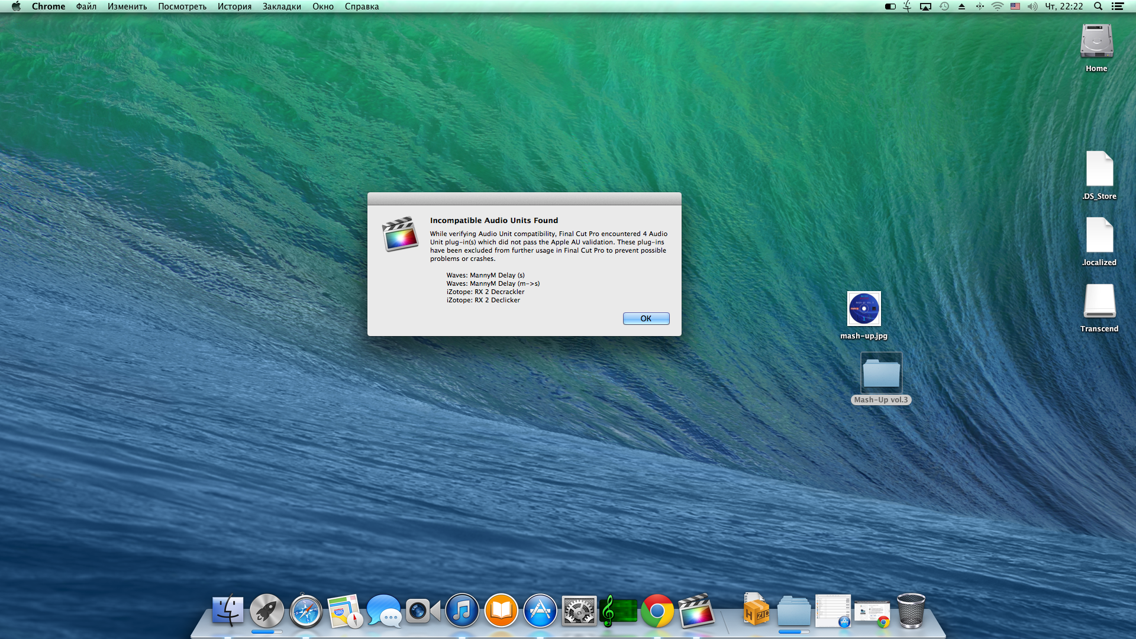Open the Trash in the Dock
The width and height of the screenshot is (1136, 639).
911,611
